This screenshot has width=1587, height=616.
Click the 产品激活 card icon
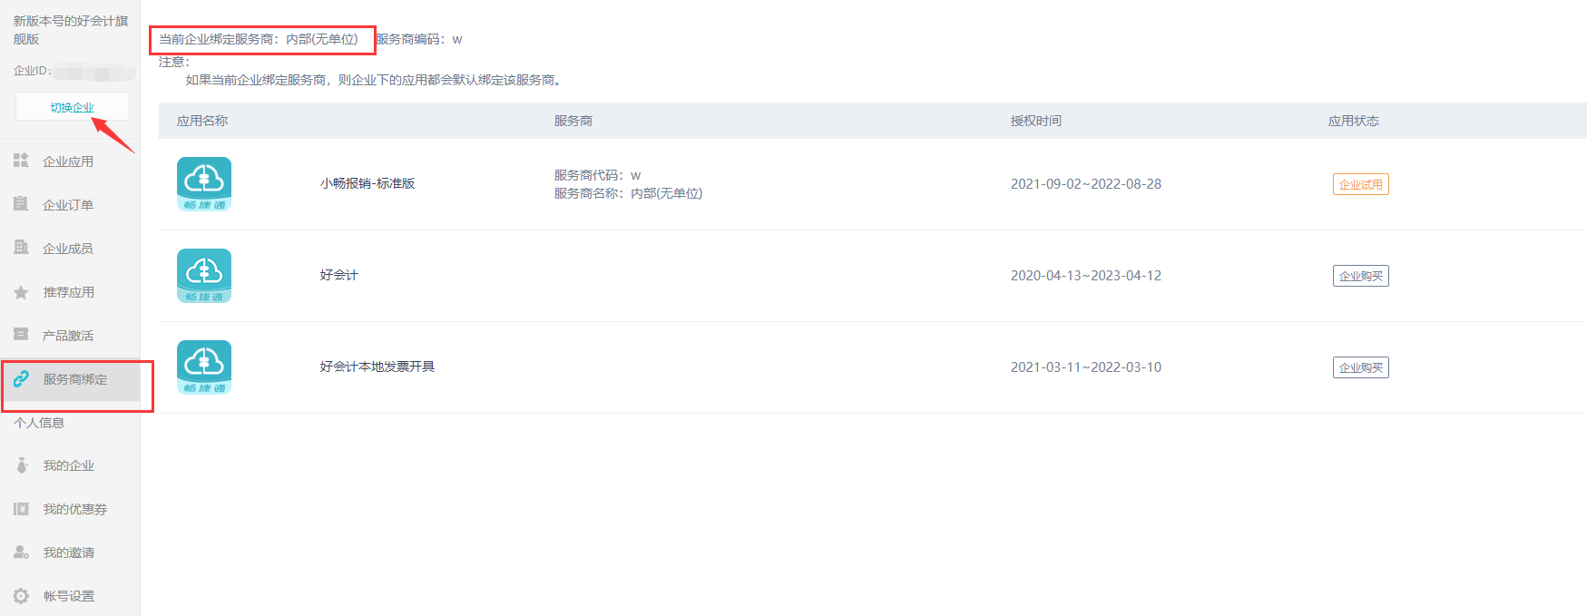coord(21,335)
